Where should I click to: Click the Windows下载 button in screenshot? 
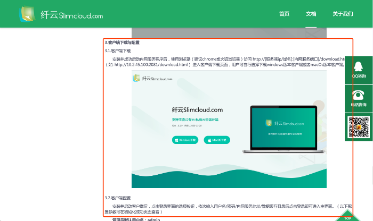point(185,140)
